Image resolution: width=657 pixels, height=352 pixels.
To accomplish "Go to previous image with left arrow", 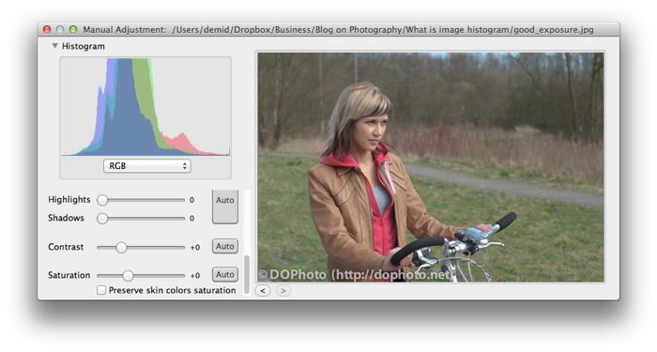I will 263,290.
